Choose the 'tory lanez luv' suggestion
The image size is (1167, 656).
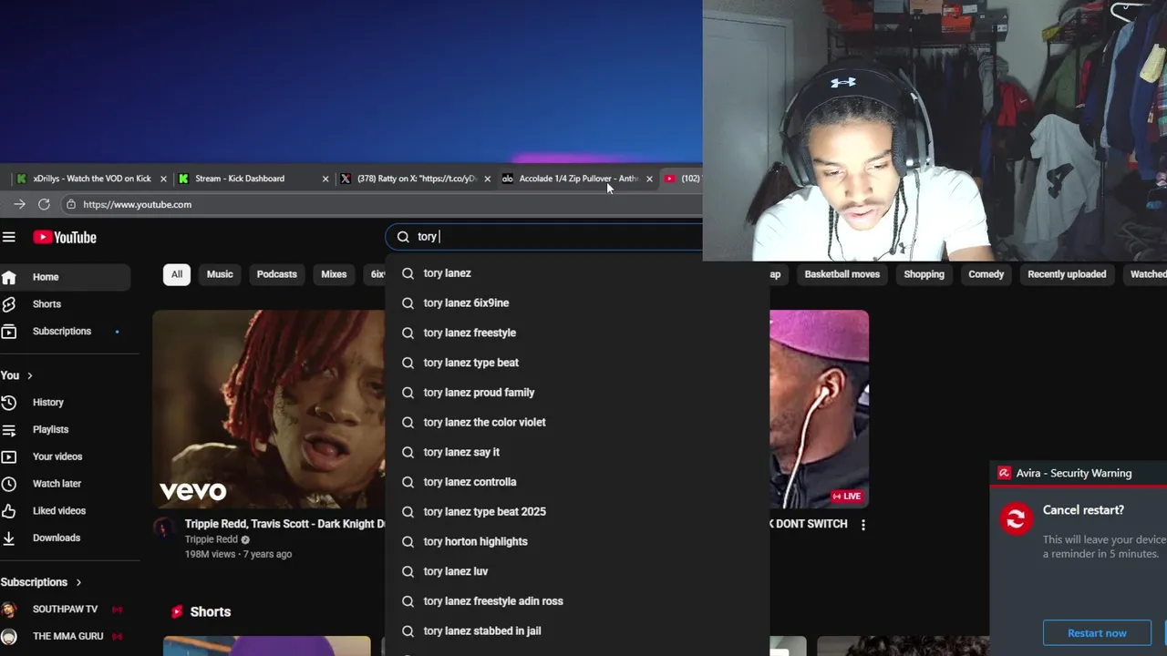(x=577, y=571)
